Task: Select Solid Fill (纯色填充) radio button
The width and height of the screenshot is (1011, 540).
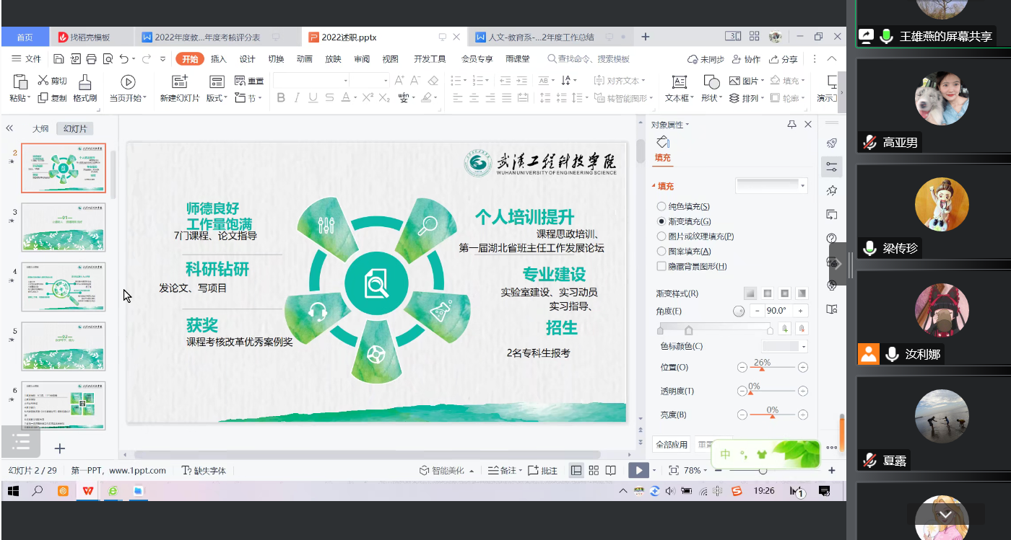Action: point(661,207)
